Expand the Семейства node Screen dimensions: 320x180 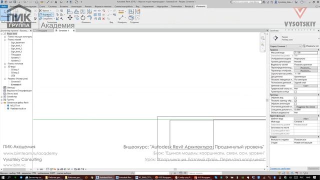point(2,96)
